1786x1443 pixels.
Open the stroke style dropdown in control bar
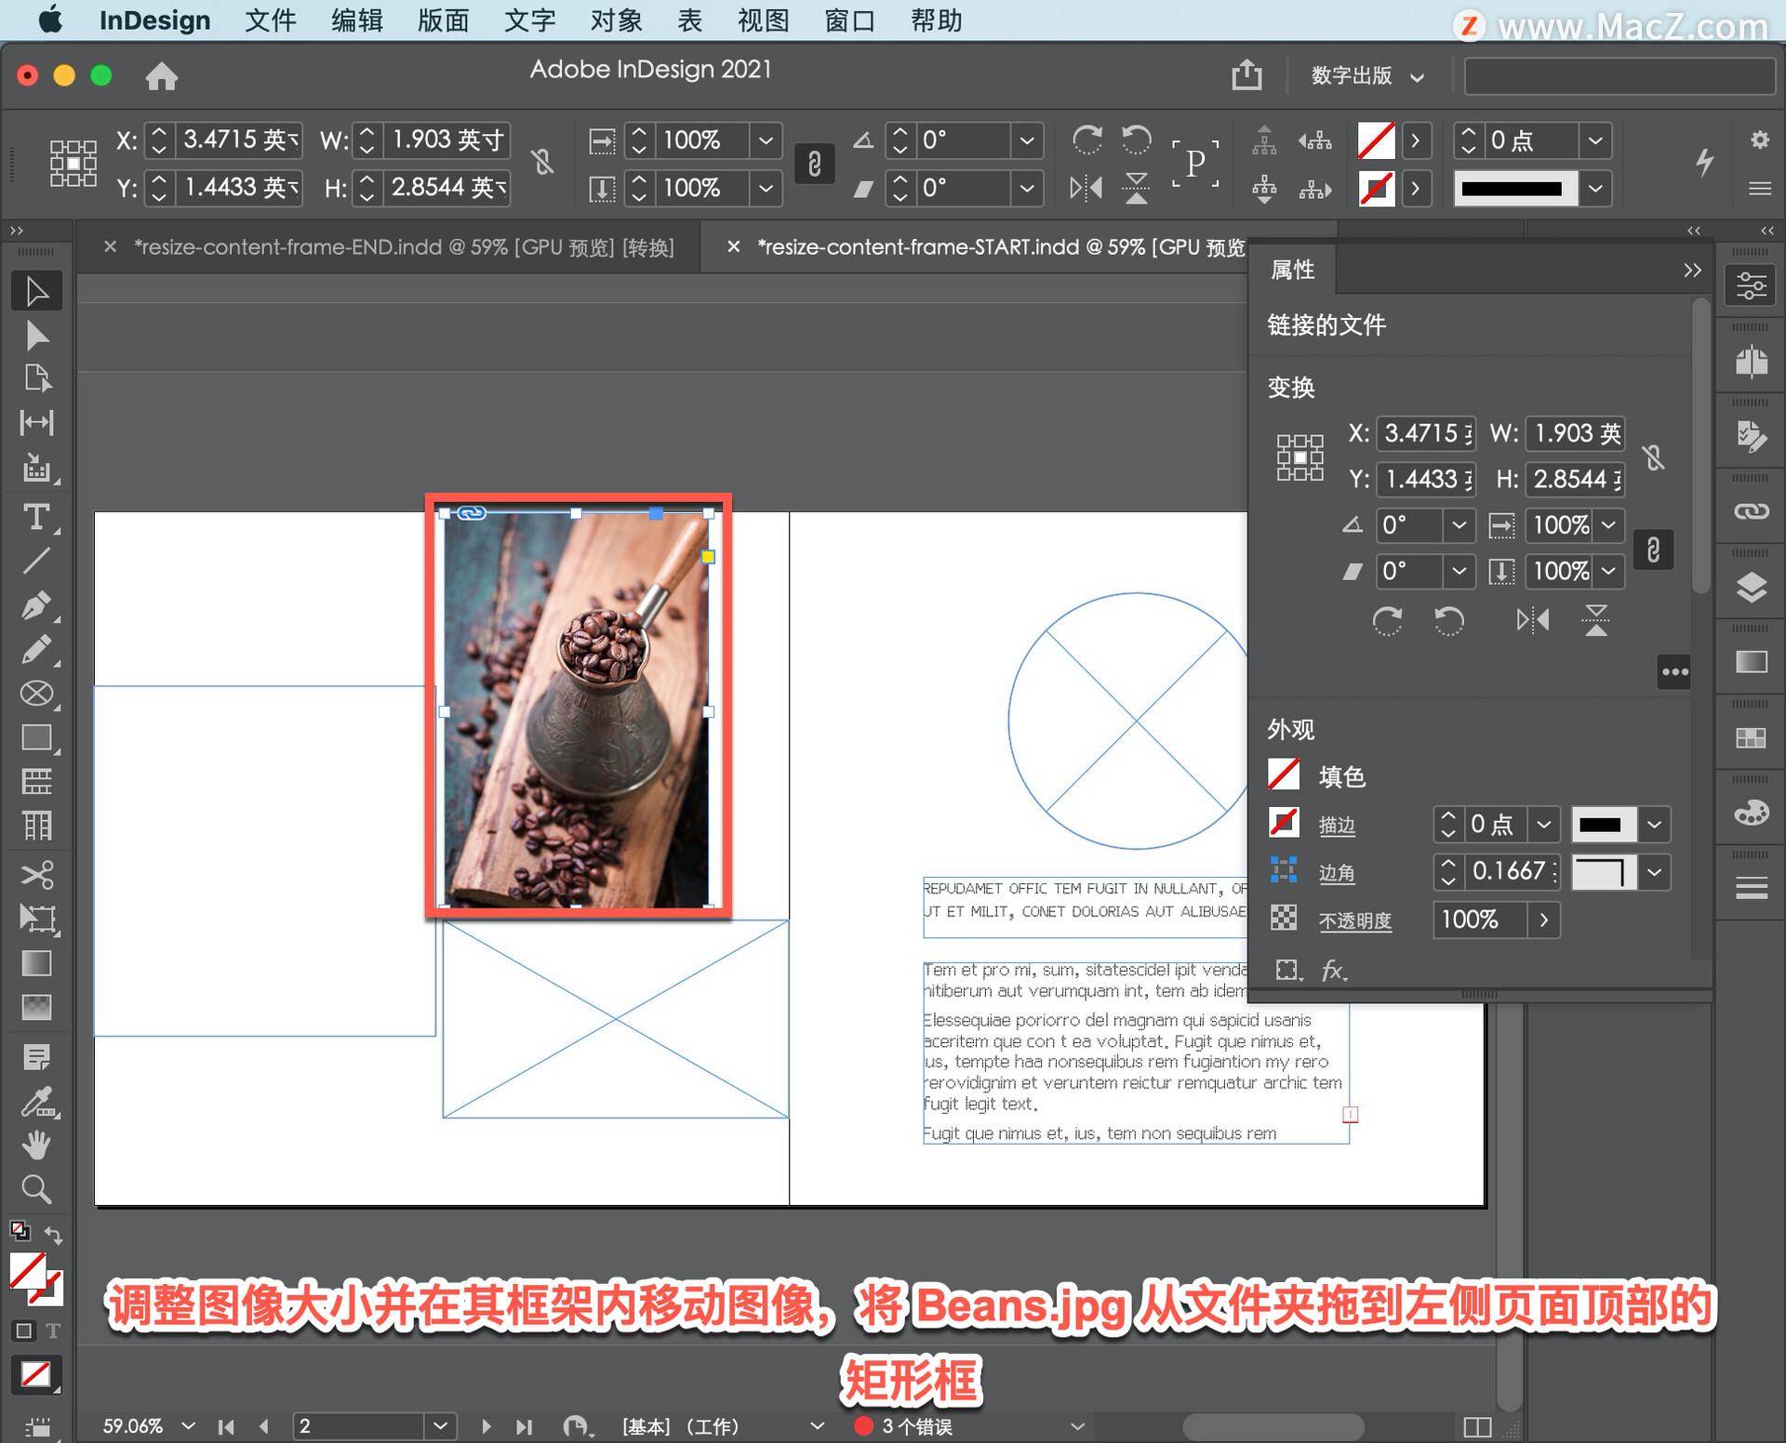coord(1595,188)
